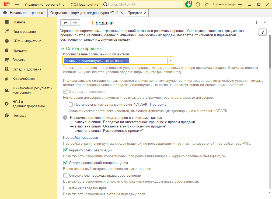Open the window settings menu icon in the title bar
Image resolution: width=272 pixels, height=199 pixels.
click(240, 5)
